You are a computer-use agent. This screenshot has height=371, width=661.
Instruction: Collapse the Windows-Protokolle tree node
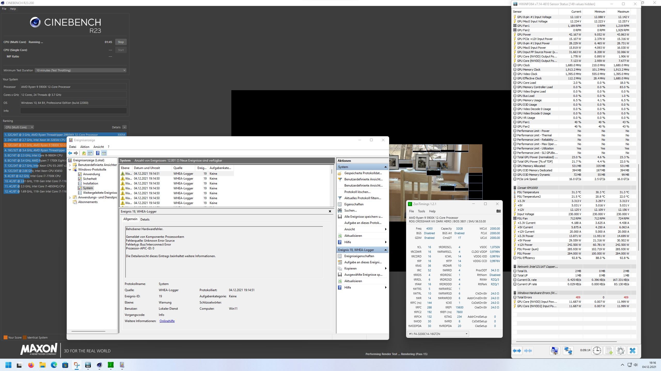click(x=70, y=170)
